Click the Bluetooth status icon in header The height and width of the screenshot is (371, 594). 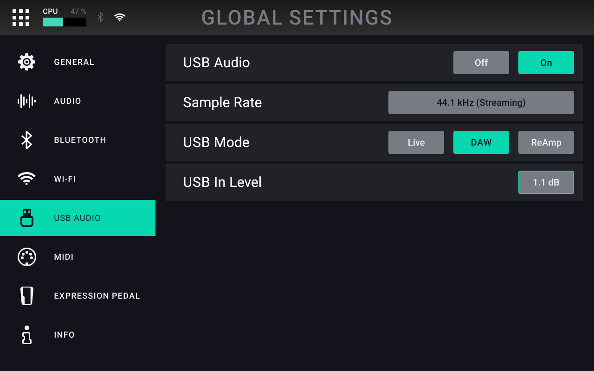pos(100,18)
